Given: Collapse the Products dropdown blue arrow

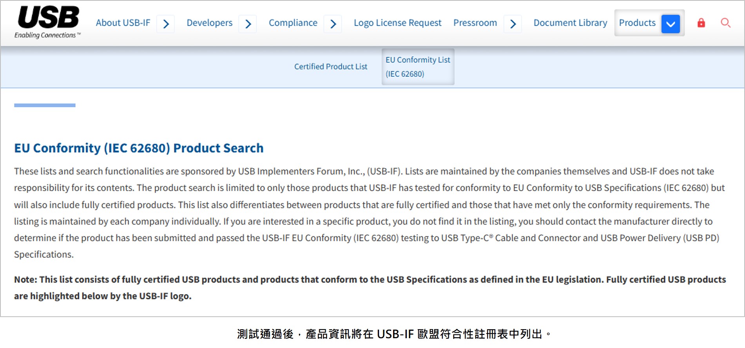Looking at the screenshot, I should click(671, 24).
